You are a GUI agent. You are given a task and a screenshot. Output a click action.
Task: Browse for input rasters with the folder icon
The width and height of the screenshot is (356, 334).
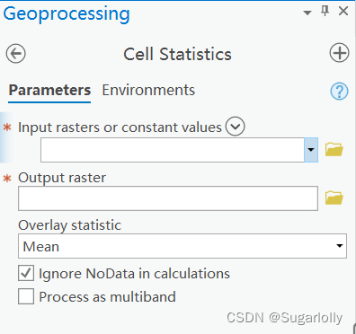(x=334, y=150)
